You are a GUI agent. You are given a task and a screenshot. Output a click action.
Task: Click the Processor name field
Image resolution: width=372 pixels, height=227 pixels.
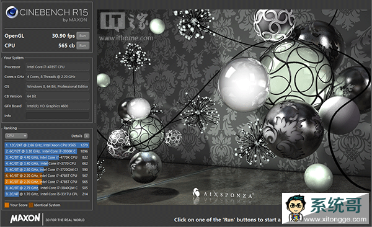(58, 67)
